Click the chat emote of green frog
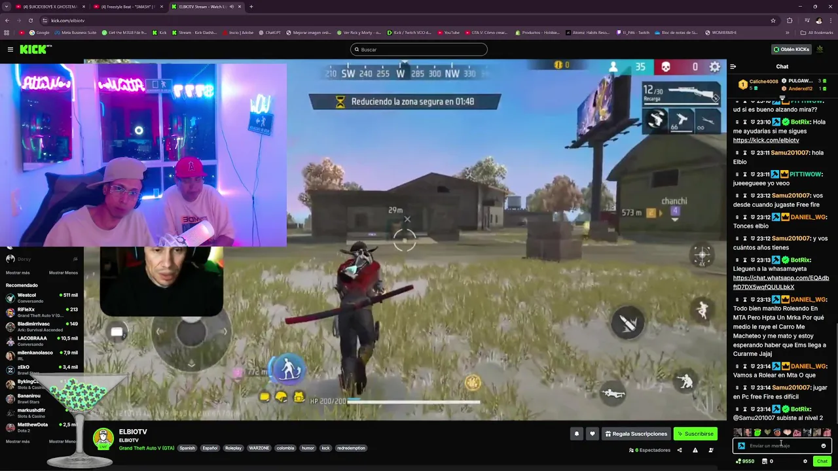The image size is (838, 471). coord(757,432)
